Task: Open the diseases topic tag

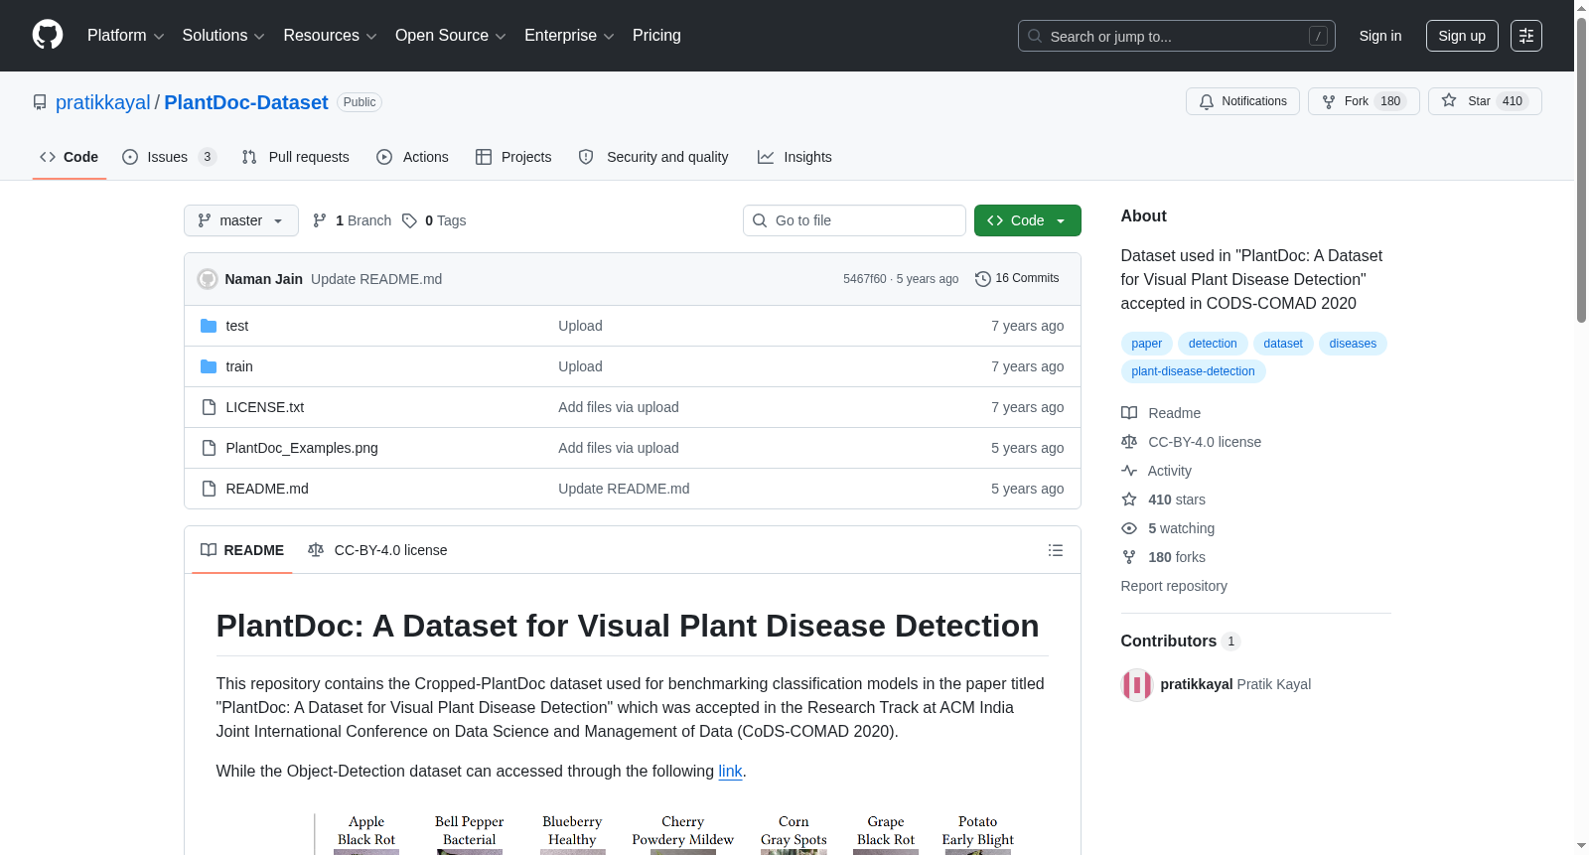Action: point(1353,344)
